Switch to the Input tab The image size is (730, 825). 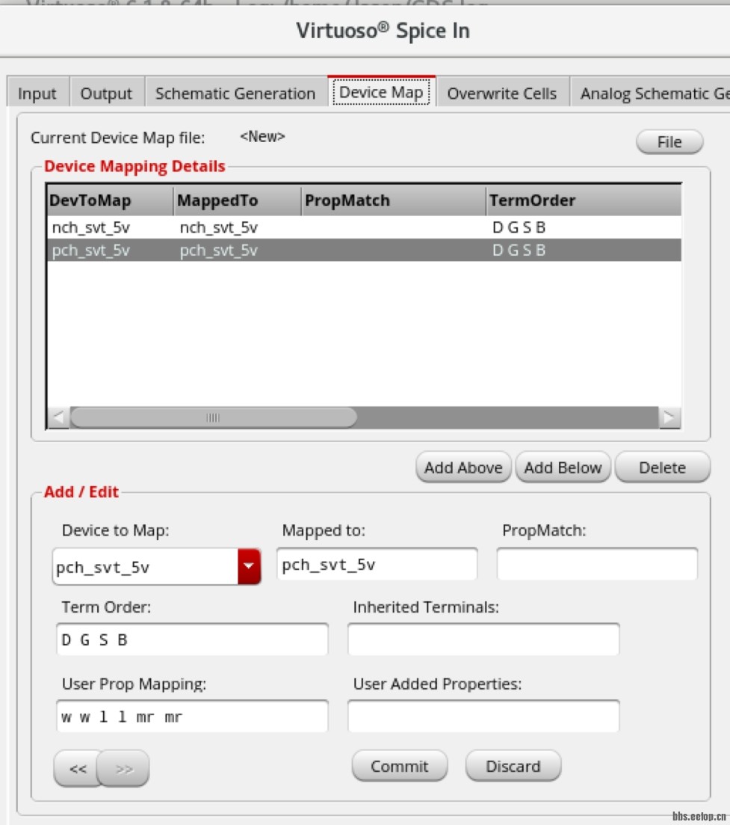(x=37, y=93)
